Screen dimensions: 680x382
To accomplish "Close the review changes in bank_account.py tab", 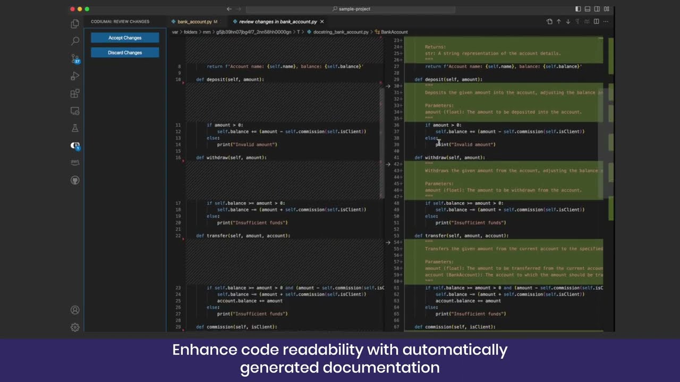I will pyautogui.click(x=322, y=22).
